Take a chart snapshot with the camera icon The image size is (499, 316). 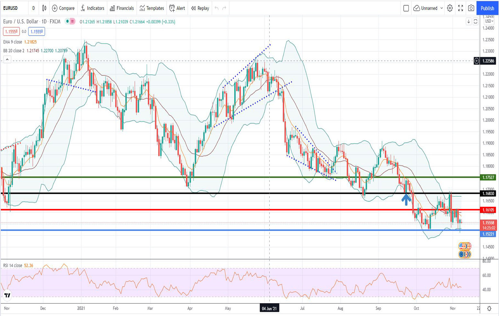471,8
